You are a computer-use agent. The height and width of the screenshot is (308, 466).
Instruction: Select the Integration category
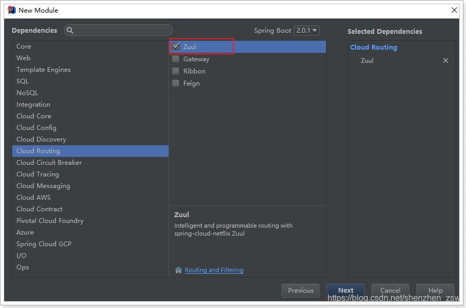click(90, 105)
